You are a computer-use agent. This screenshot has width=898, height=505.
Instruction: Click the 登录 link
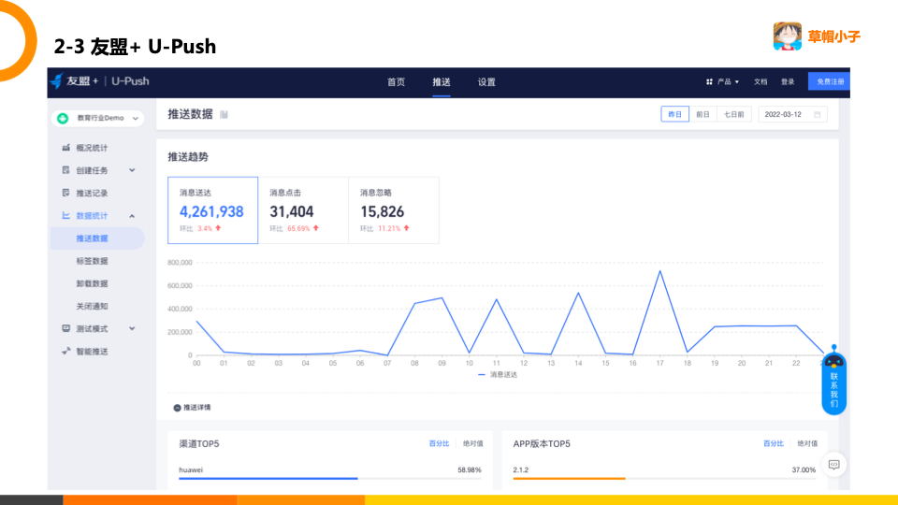click(x=788, y=82)
